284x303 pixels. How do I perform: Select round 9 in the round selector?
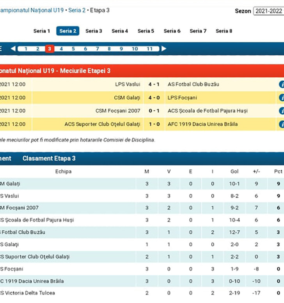pyautogui.click(x=121, y=49)
